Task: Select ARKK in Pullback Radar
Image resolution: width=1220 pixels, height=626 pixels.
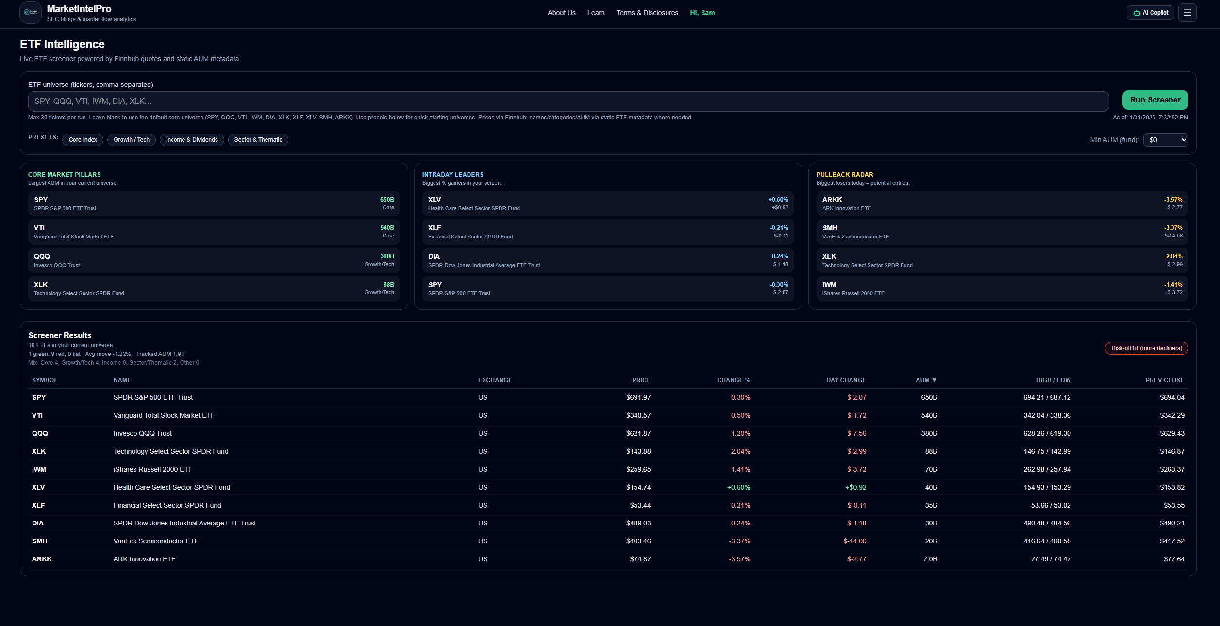Action: coord(1002,203)
